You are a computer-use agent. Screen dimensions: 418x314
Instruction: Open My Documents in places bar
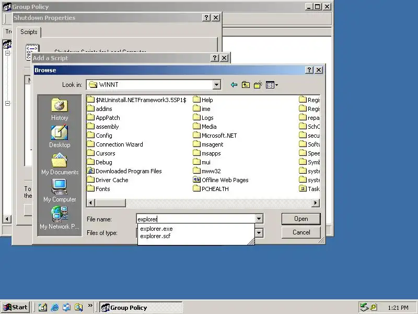pos(60,164)
